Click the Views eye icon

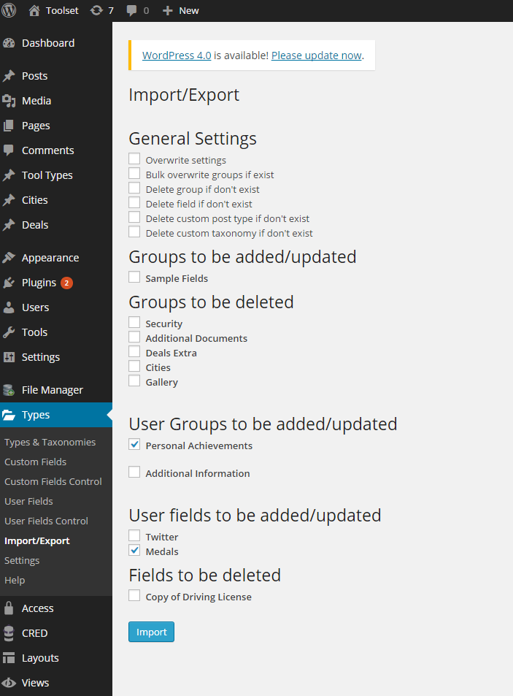[9, 683]
